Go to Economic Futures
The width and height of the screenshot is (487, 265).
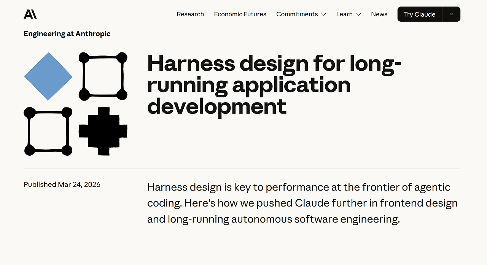240,14
